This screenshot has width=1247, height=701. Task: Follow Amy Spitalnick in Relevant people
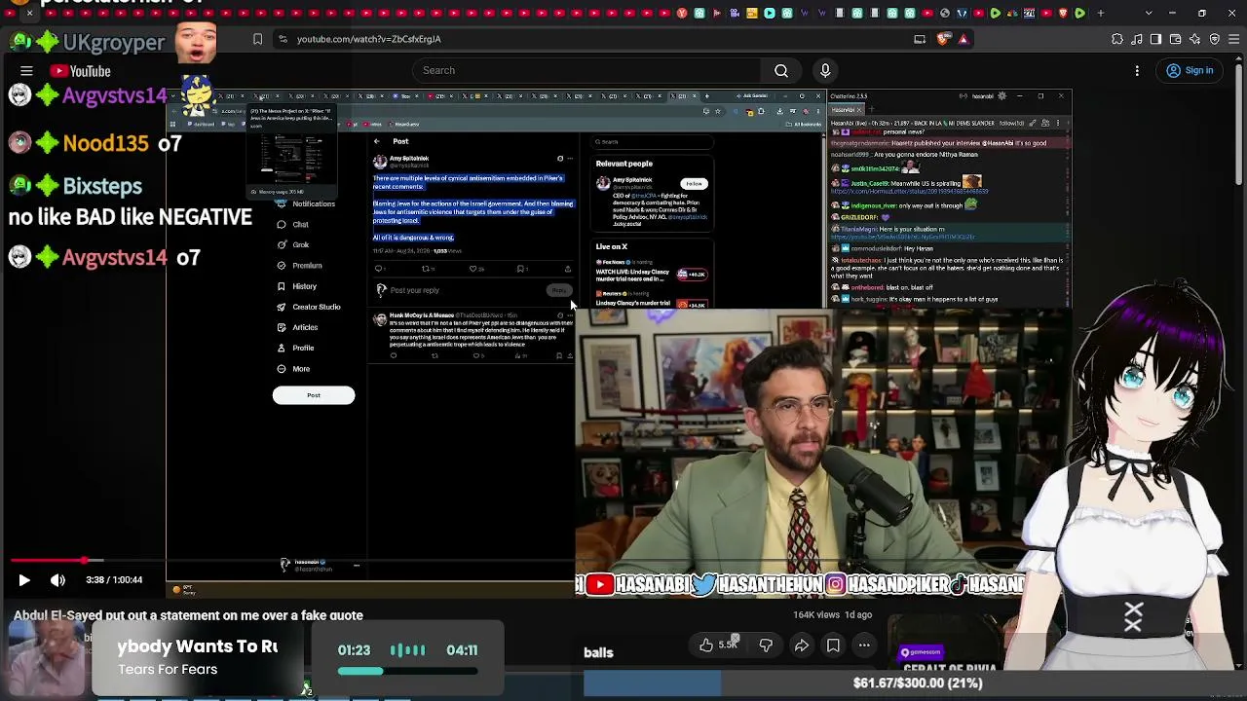tap(694, 183)
